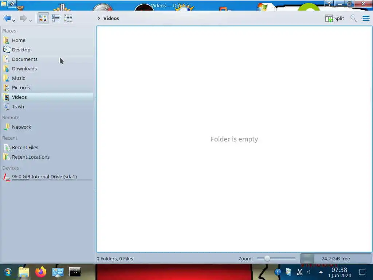Expand the breadcrumb chevron before Videos

point(99,18)
